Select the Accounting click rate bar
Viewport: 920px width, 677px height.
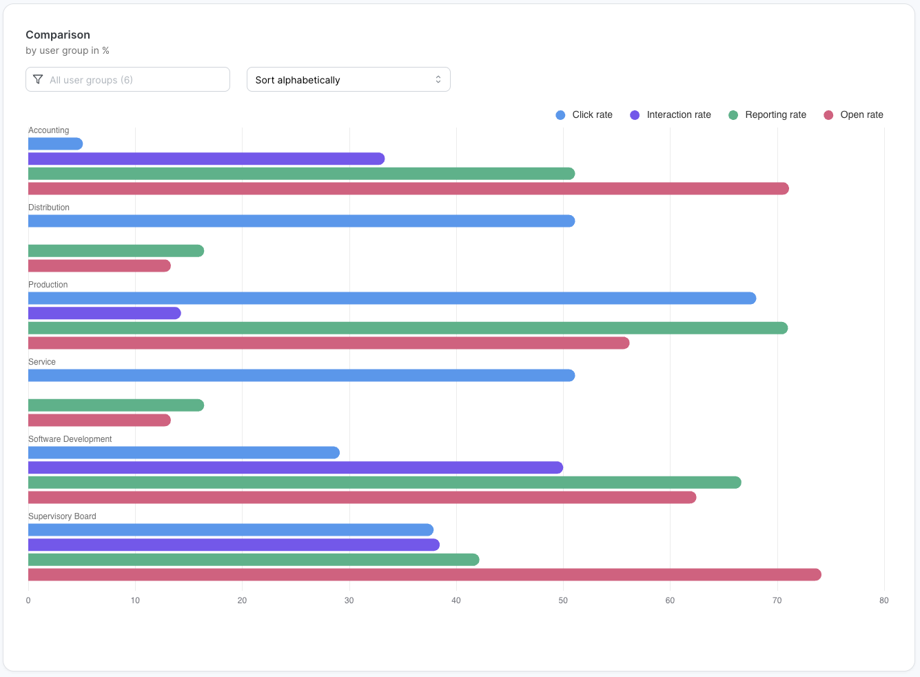(55, 144)
